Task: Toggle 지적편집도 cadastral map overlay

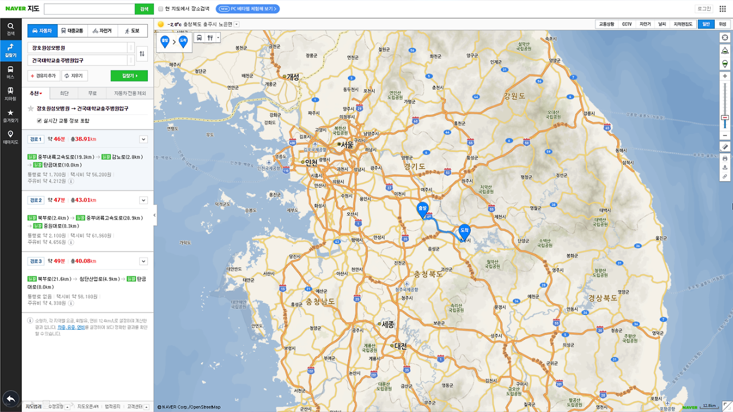Action: [x=683, y=24]
